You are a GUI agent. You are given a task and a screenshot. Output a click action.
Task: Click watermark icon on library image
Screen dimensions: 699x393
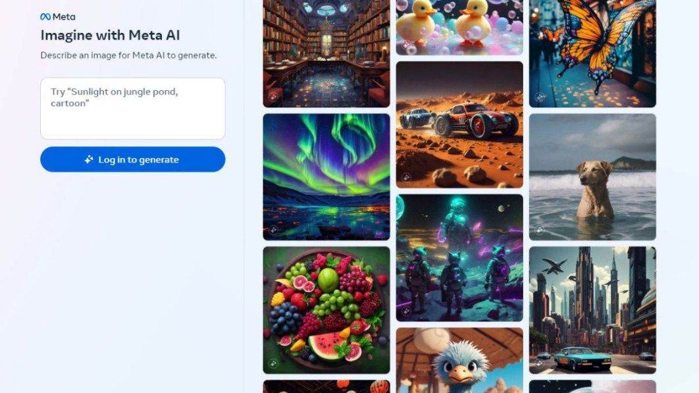(273, 97)
